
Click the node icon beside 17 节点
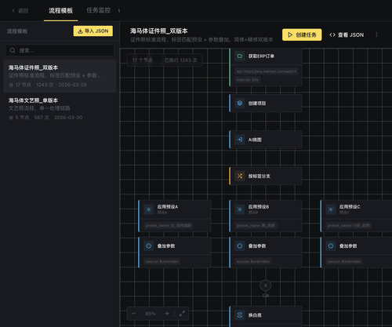coord(11,85)
